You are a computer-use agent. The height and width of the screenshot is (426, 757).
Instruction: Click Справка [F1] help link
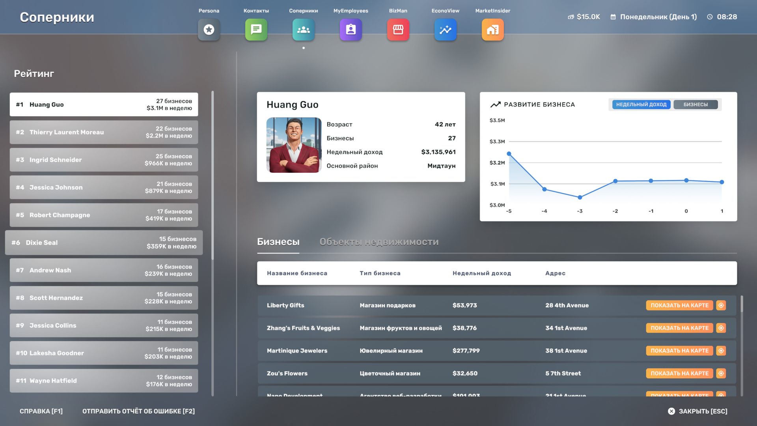click(41, 411)
